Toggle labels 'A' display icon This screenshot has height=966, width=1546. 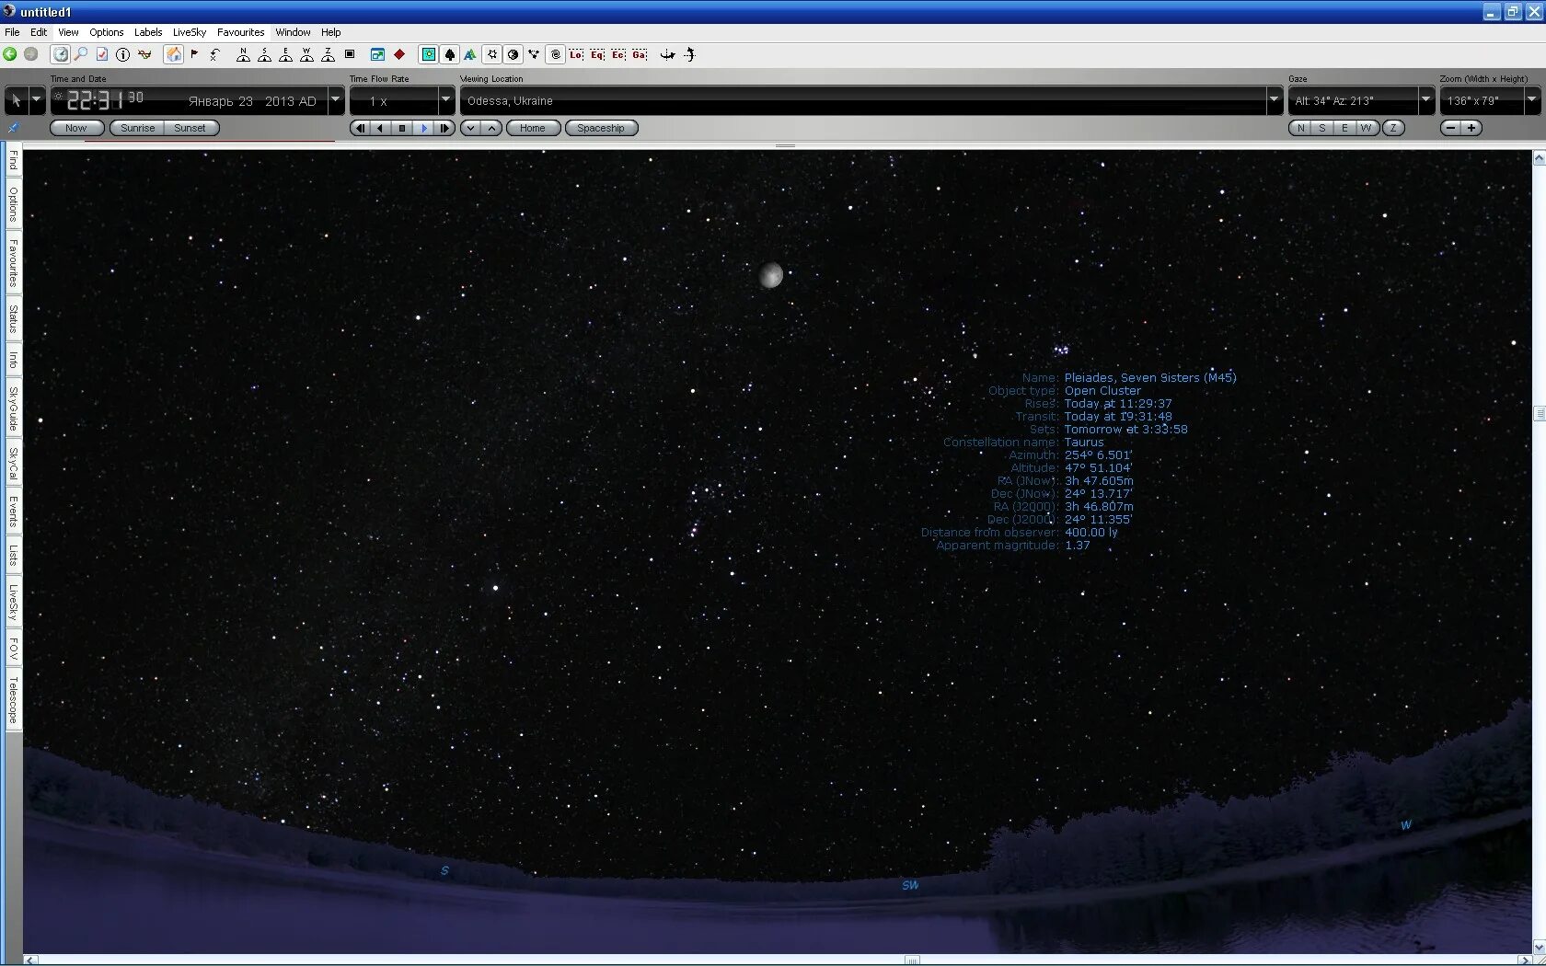tap(470, 54)
